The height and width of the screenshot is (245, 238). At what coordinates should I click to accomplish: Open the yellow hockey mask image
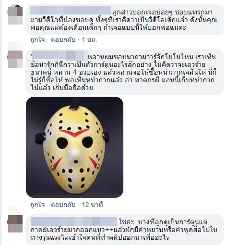pos(74,147)
